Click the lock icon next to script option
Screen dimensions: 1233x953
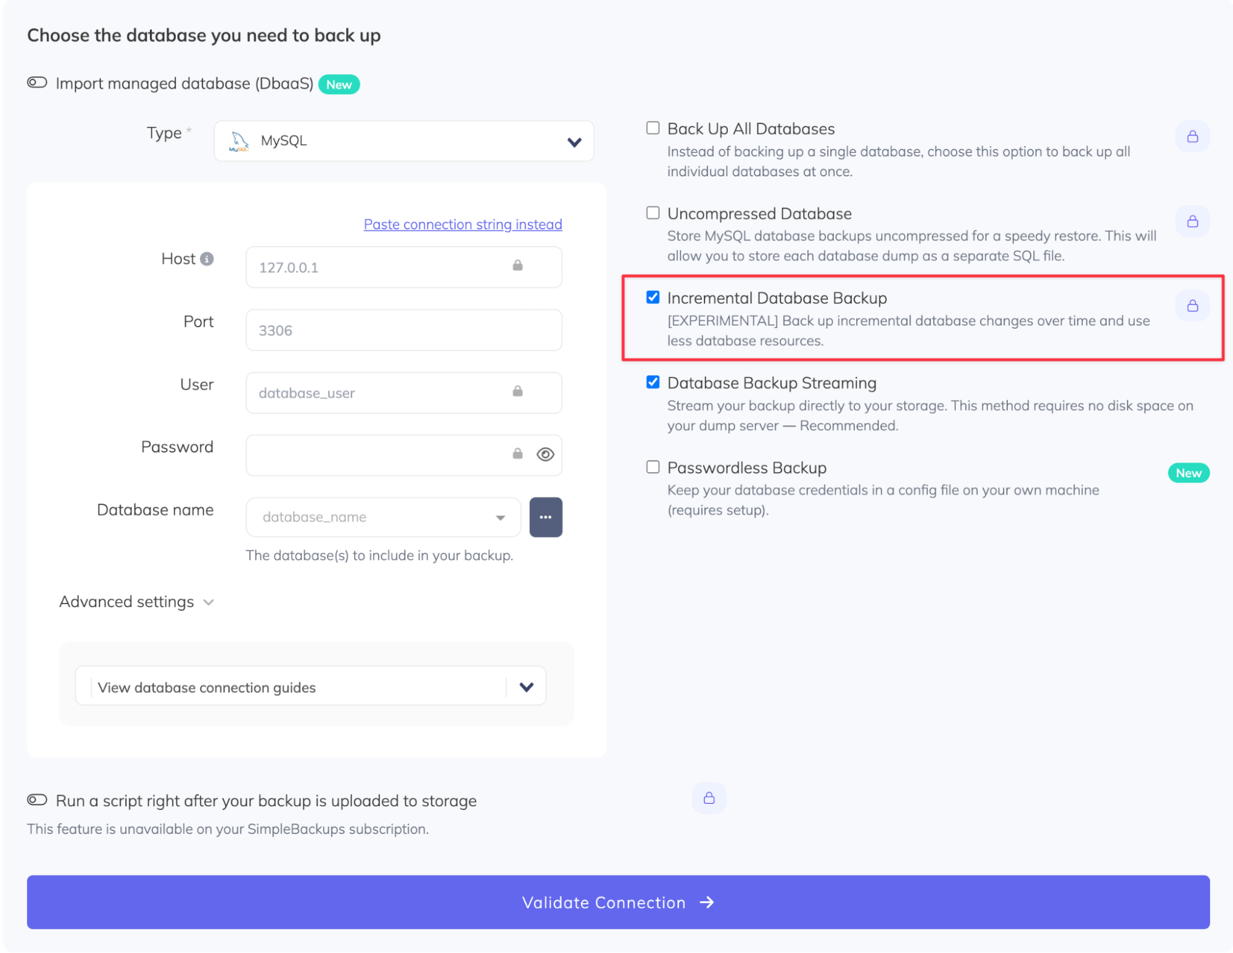click(x=709, y=798)
